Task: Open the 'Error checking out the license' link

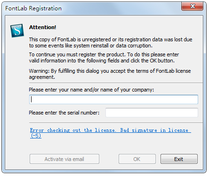Action: [x=111, y=133]
